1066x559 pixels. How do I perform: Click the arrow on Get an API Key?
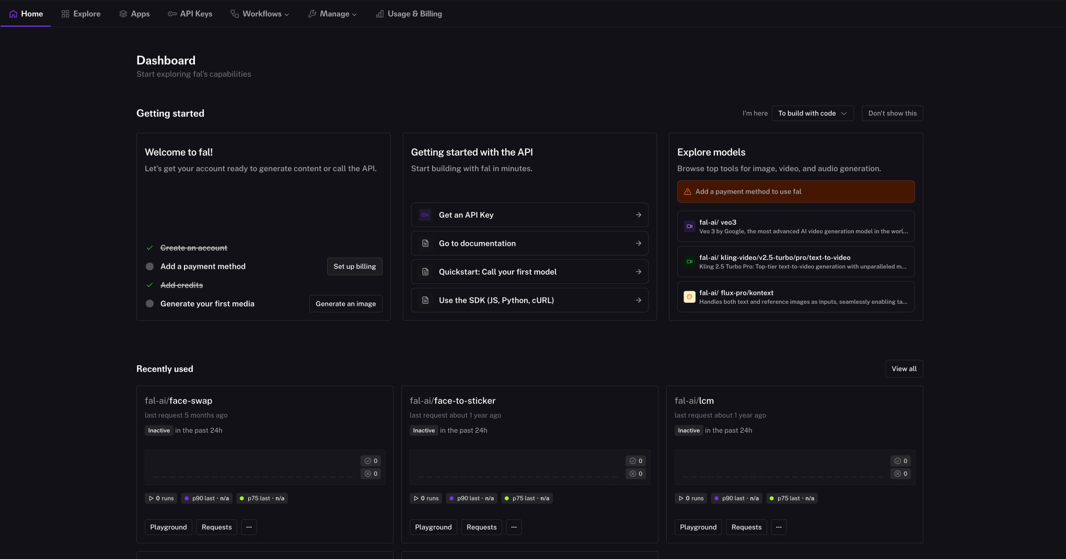pyautogui.click(x=638, y=215)
